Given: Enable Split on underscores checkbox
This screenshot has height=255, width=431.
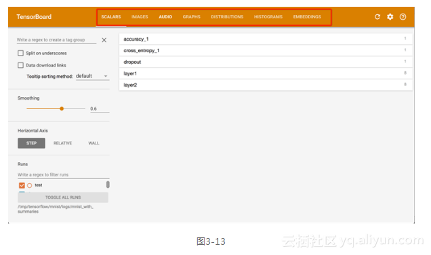Looking at the screenshot, I should (20, 53).
